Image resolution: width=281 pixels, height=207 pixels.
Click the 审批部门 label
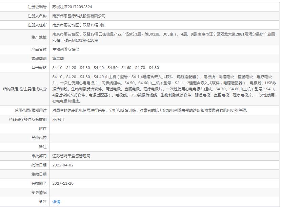39,156
